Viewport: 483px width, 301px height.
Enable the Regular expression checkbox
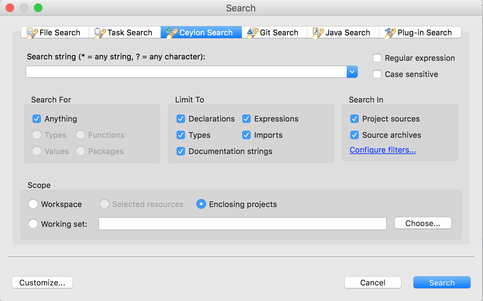377,58
